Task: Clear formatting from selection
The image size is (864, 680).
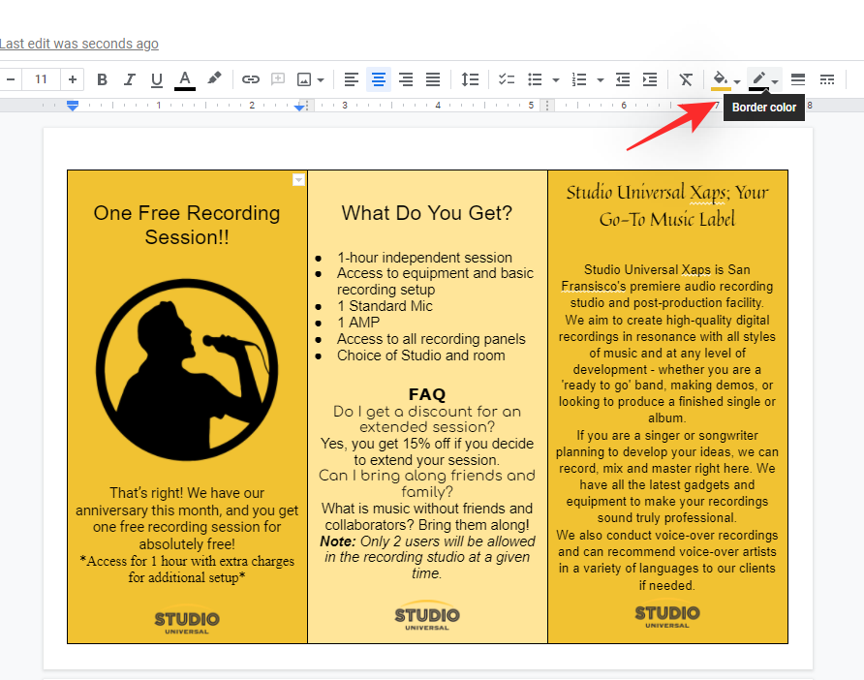Action: (x=686, y=79)
